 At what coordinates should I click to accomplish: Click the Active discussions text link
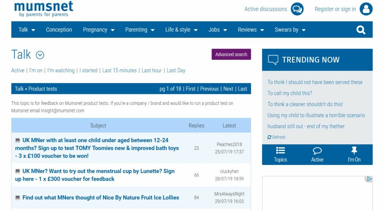[266, 9]
